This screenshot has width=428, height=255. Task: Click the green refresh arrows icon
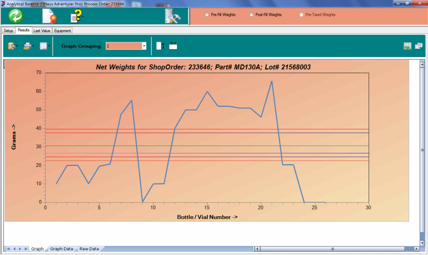click(x=16, y=16)
